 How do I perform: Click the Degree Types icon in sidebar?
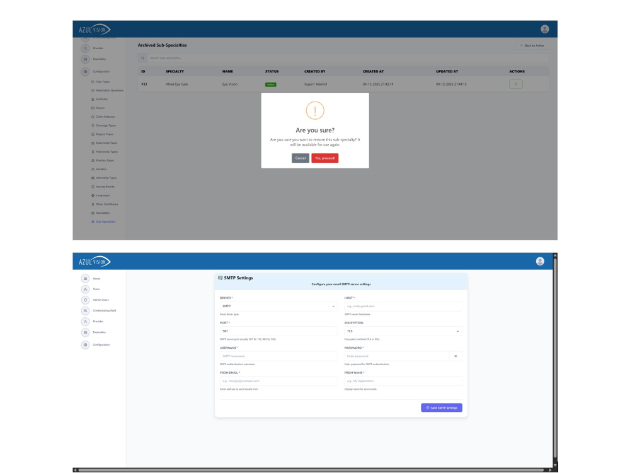tap(93, 134)
